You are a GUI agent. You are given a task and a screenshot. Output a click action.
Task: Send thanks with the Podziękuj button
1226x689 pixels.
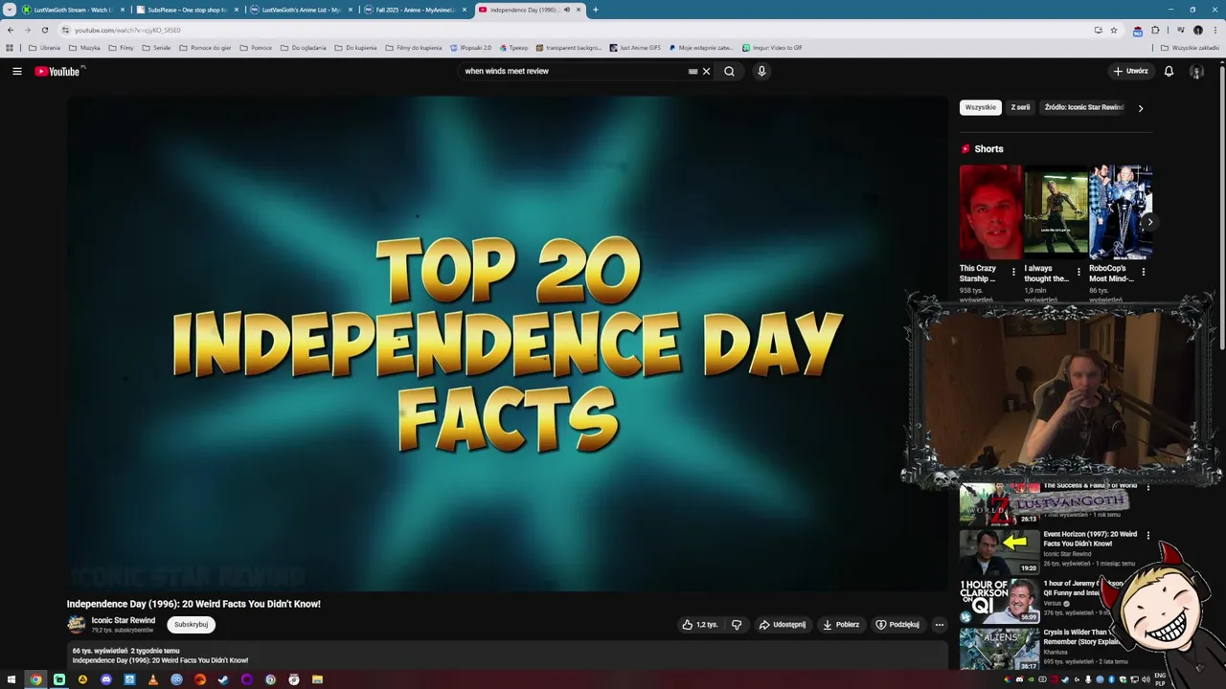[897, 625]
